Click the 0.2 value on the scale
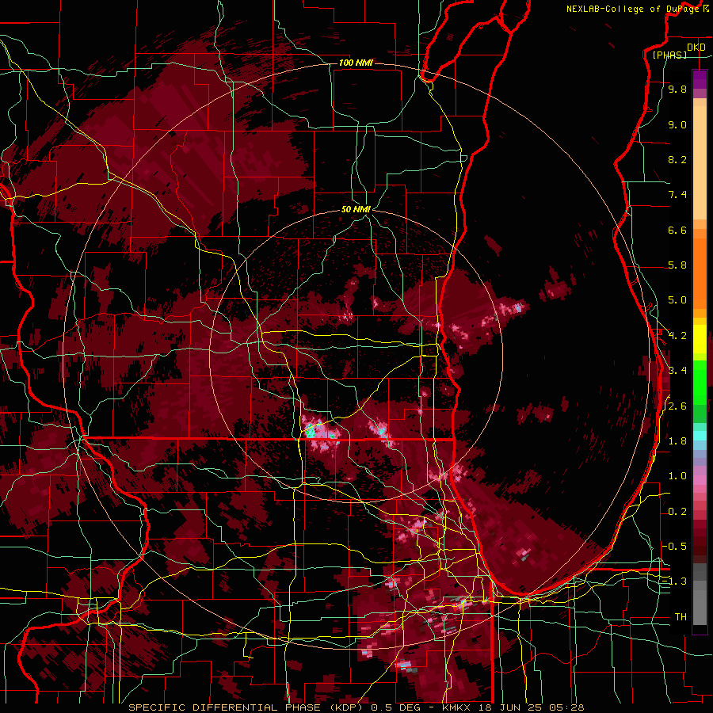 677,511
